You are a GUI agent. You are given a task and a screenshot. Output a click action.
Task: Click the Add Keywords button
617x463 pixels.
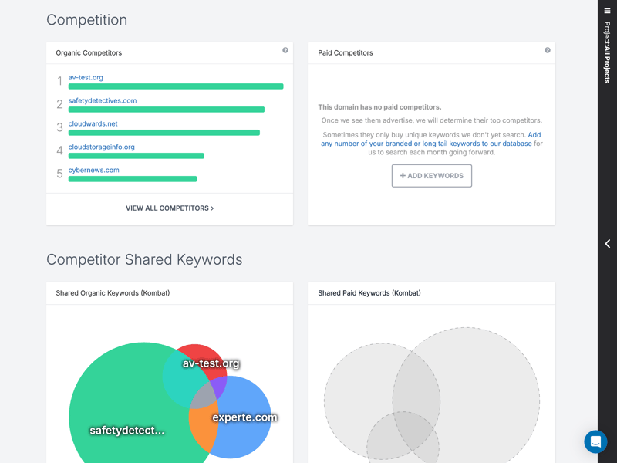pyautogui.click(x=431, y=176)
